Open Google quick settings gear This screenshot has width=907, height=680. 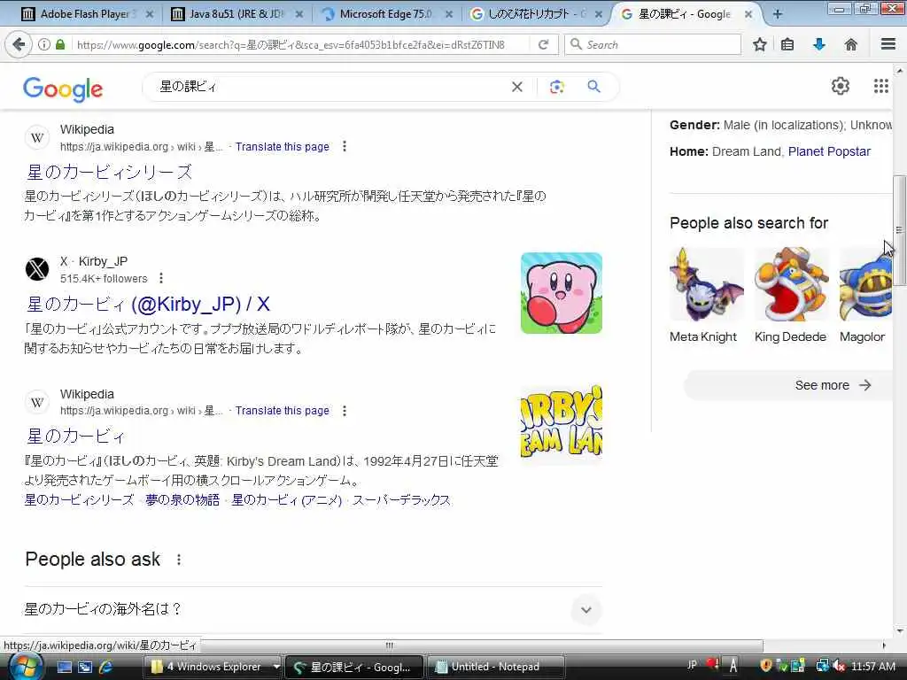tap(840, 86)
